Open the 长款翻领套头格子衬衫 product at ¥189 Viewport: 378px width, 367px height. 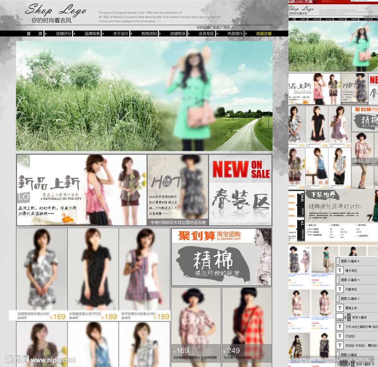coord(93,274)
